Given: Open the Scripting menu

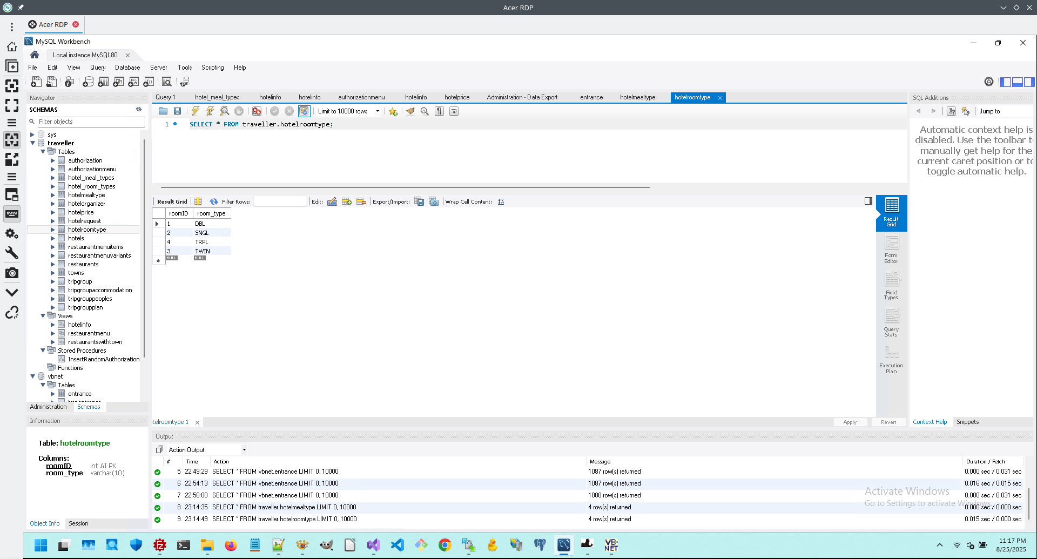Looking at the screenshot, I should [212, 68].
